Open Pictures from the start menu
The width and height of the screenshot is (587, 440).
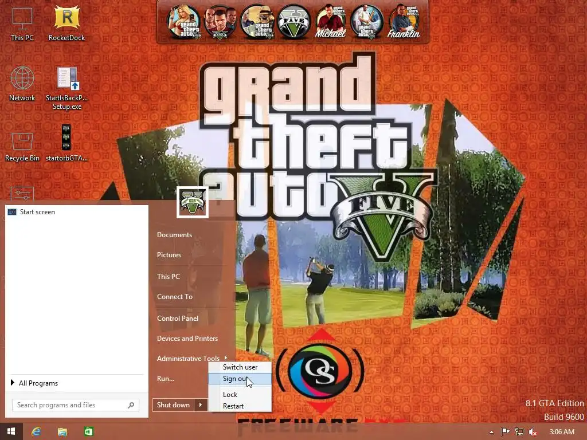(169, 255)
